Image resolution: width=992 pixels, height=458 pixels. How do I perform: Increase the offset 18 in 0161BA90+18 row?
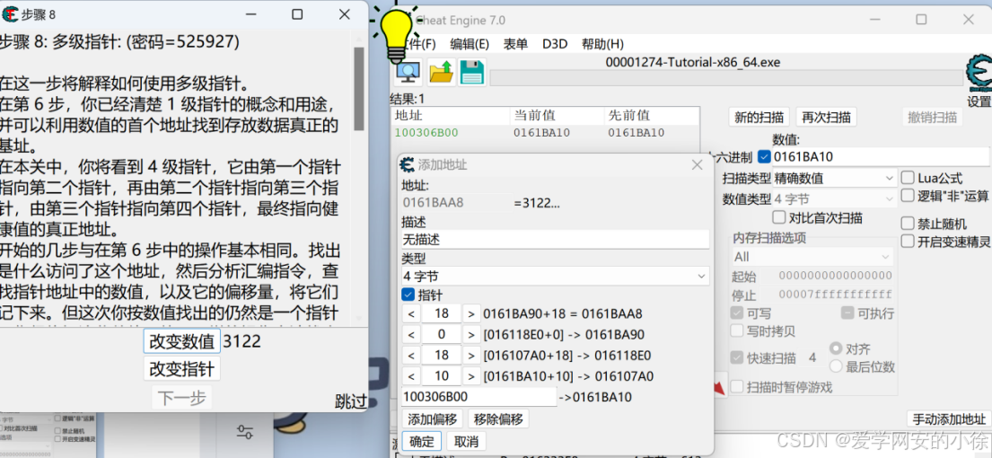[x=471, y=313]
